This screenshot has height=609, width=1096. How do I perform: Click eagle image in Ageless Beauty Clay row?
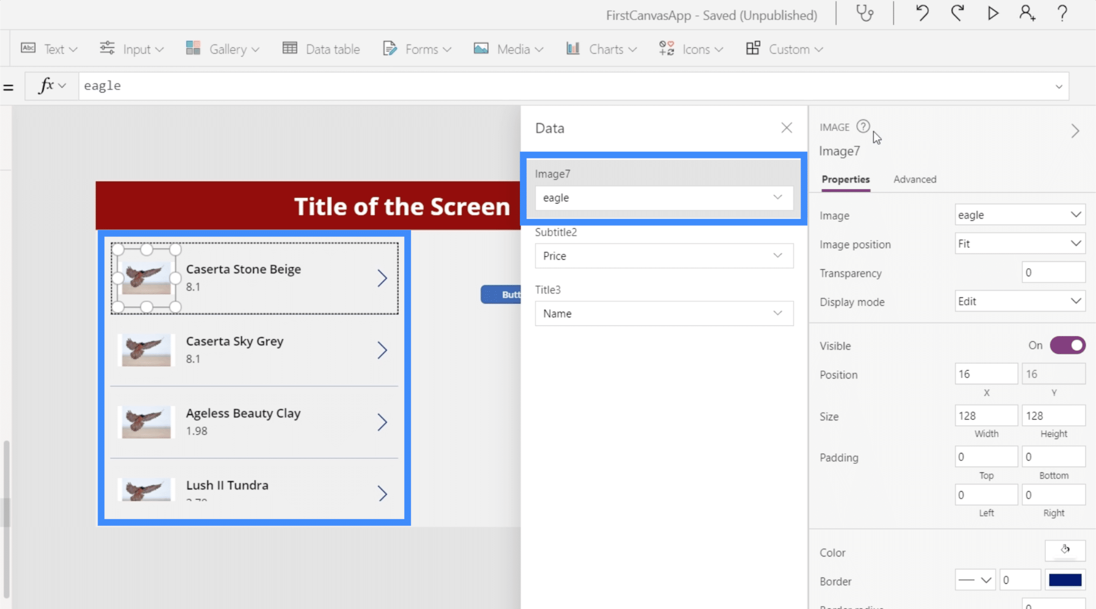[146, 422]
